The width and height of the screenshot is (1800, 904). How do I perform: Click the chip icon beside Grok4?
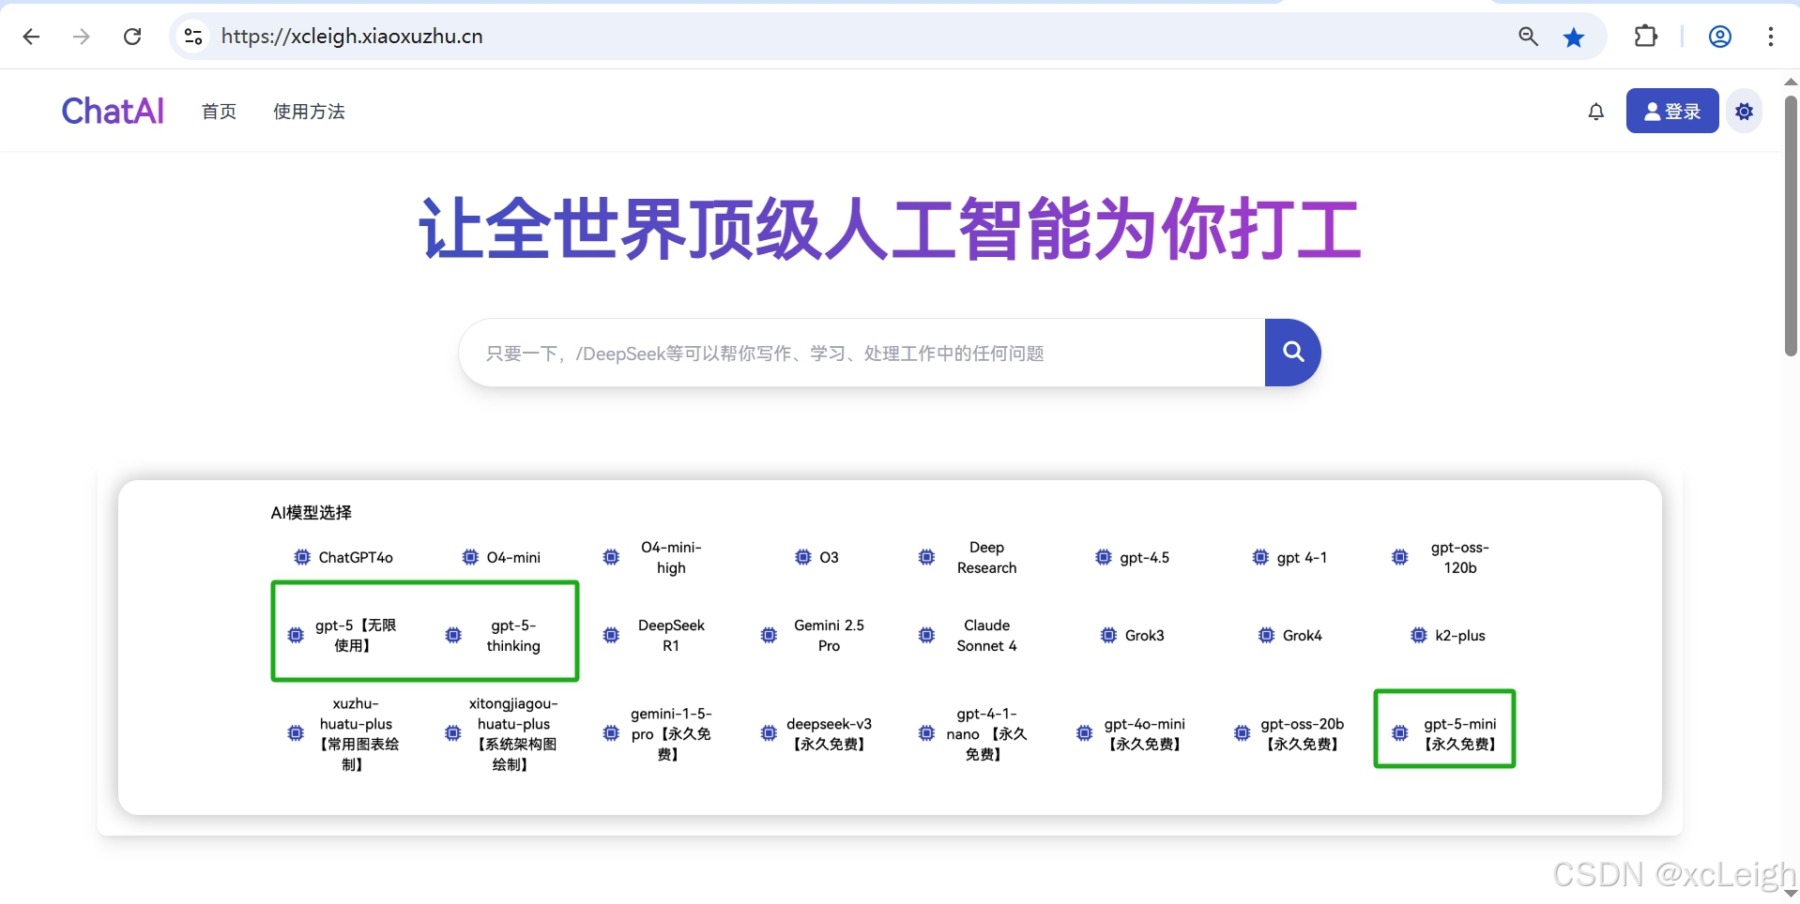pyautogui.click(x=1266, y=635)
